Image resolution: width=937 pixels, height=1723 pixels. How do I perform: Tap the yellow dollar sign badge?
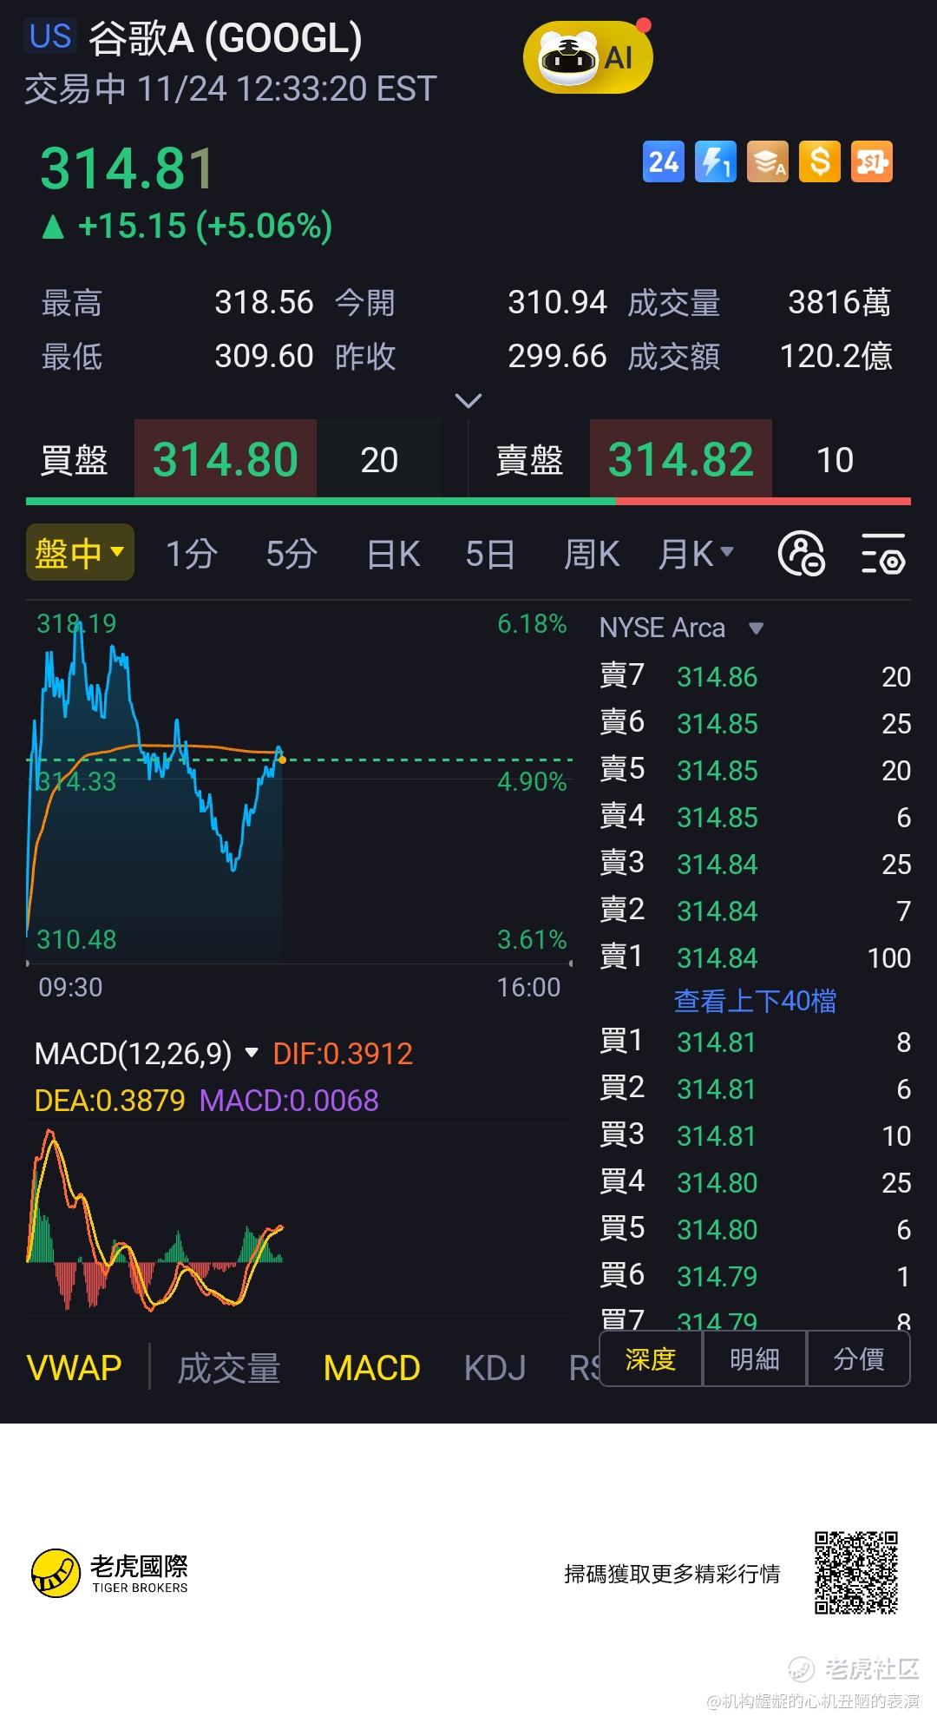tap(820, 161)
